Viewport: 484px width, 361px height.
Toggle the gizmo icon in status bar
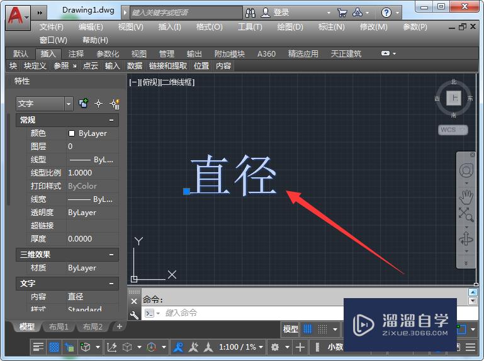(x=151, y=347)
